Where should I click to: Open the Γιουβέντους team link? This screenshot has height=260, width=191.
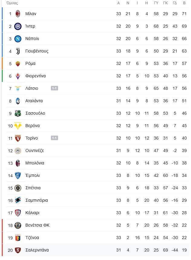(37, 51)
